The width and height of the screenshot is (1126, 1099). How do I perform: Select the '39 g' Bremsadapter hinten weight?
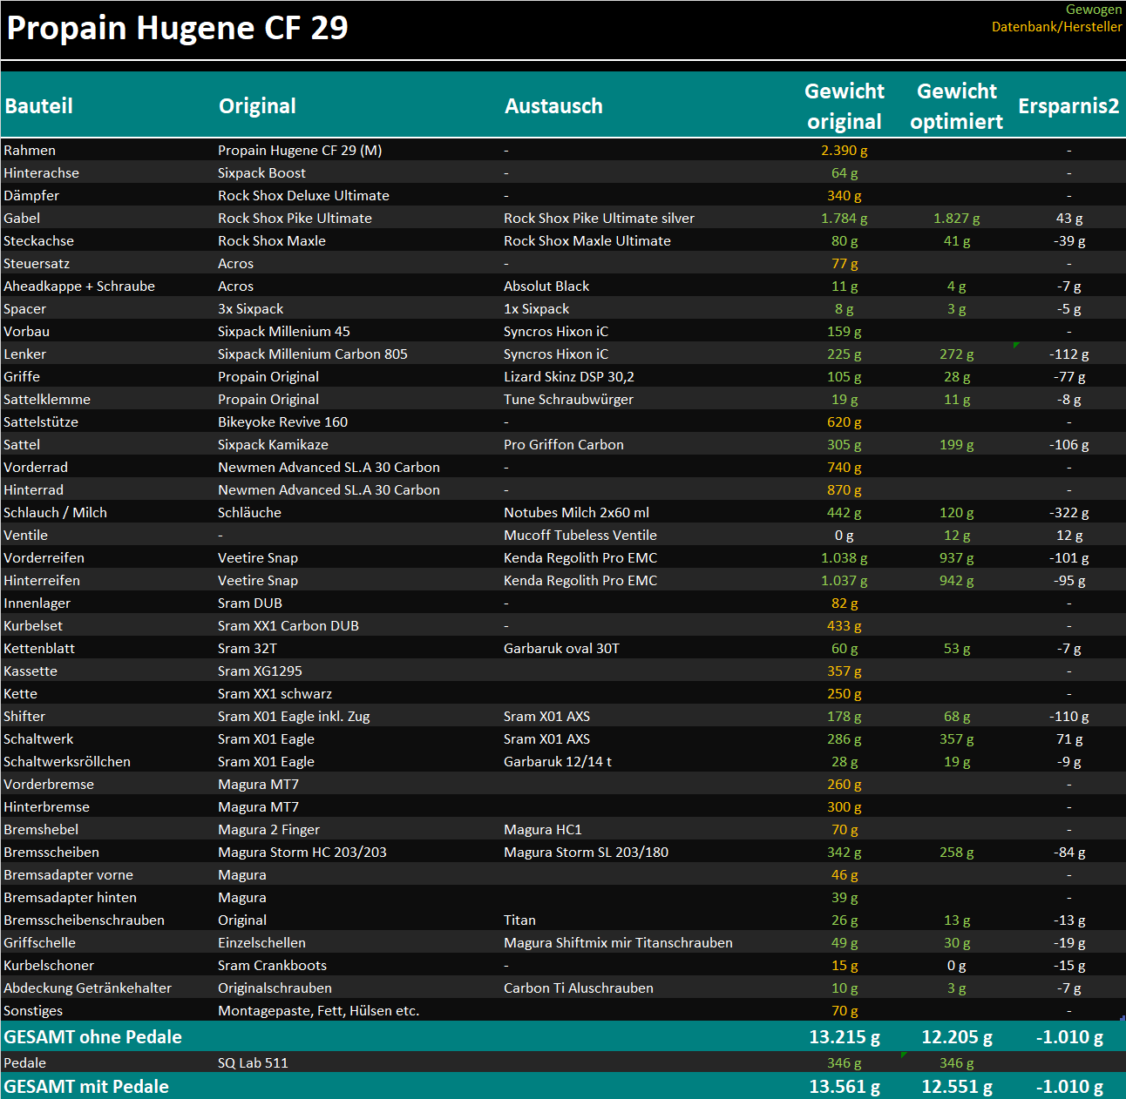[844, 898]
